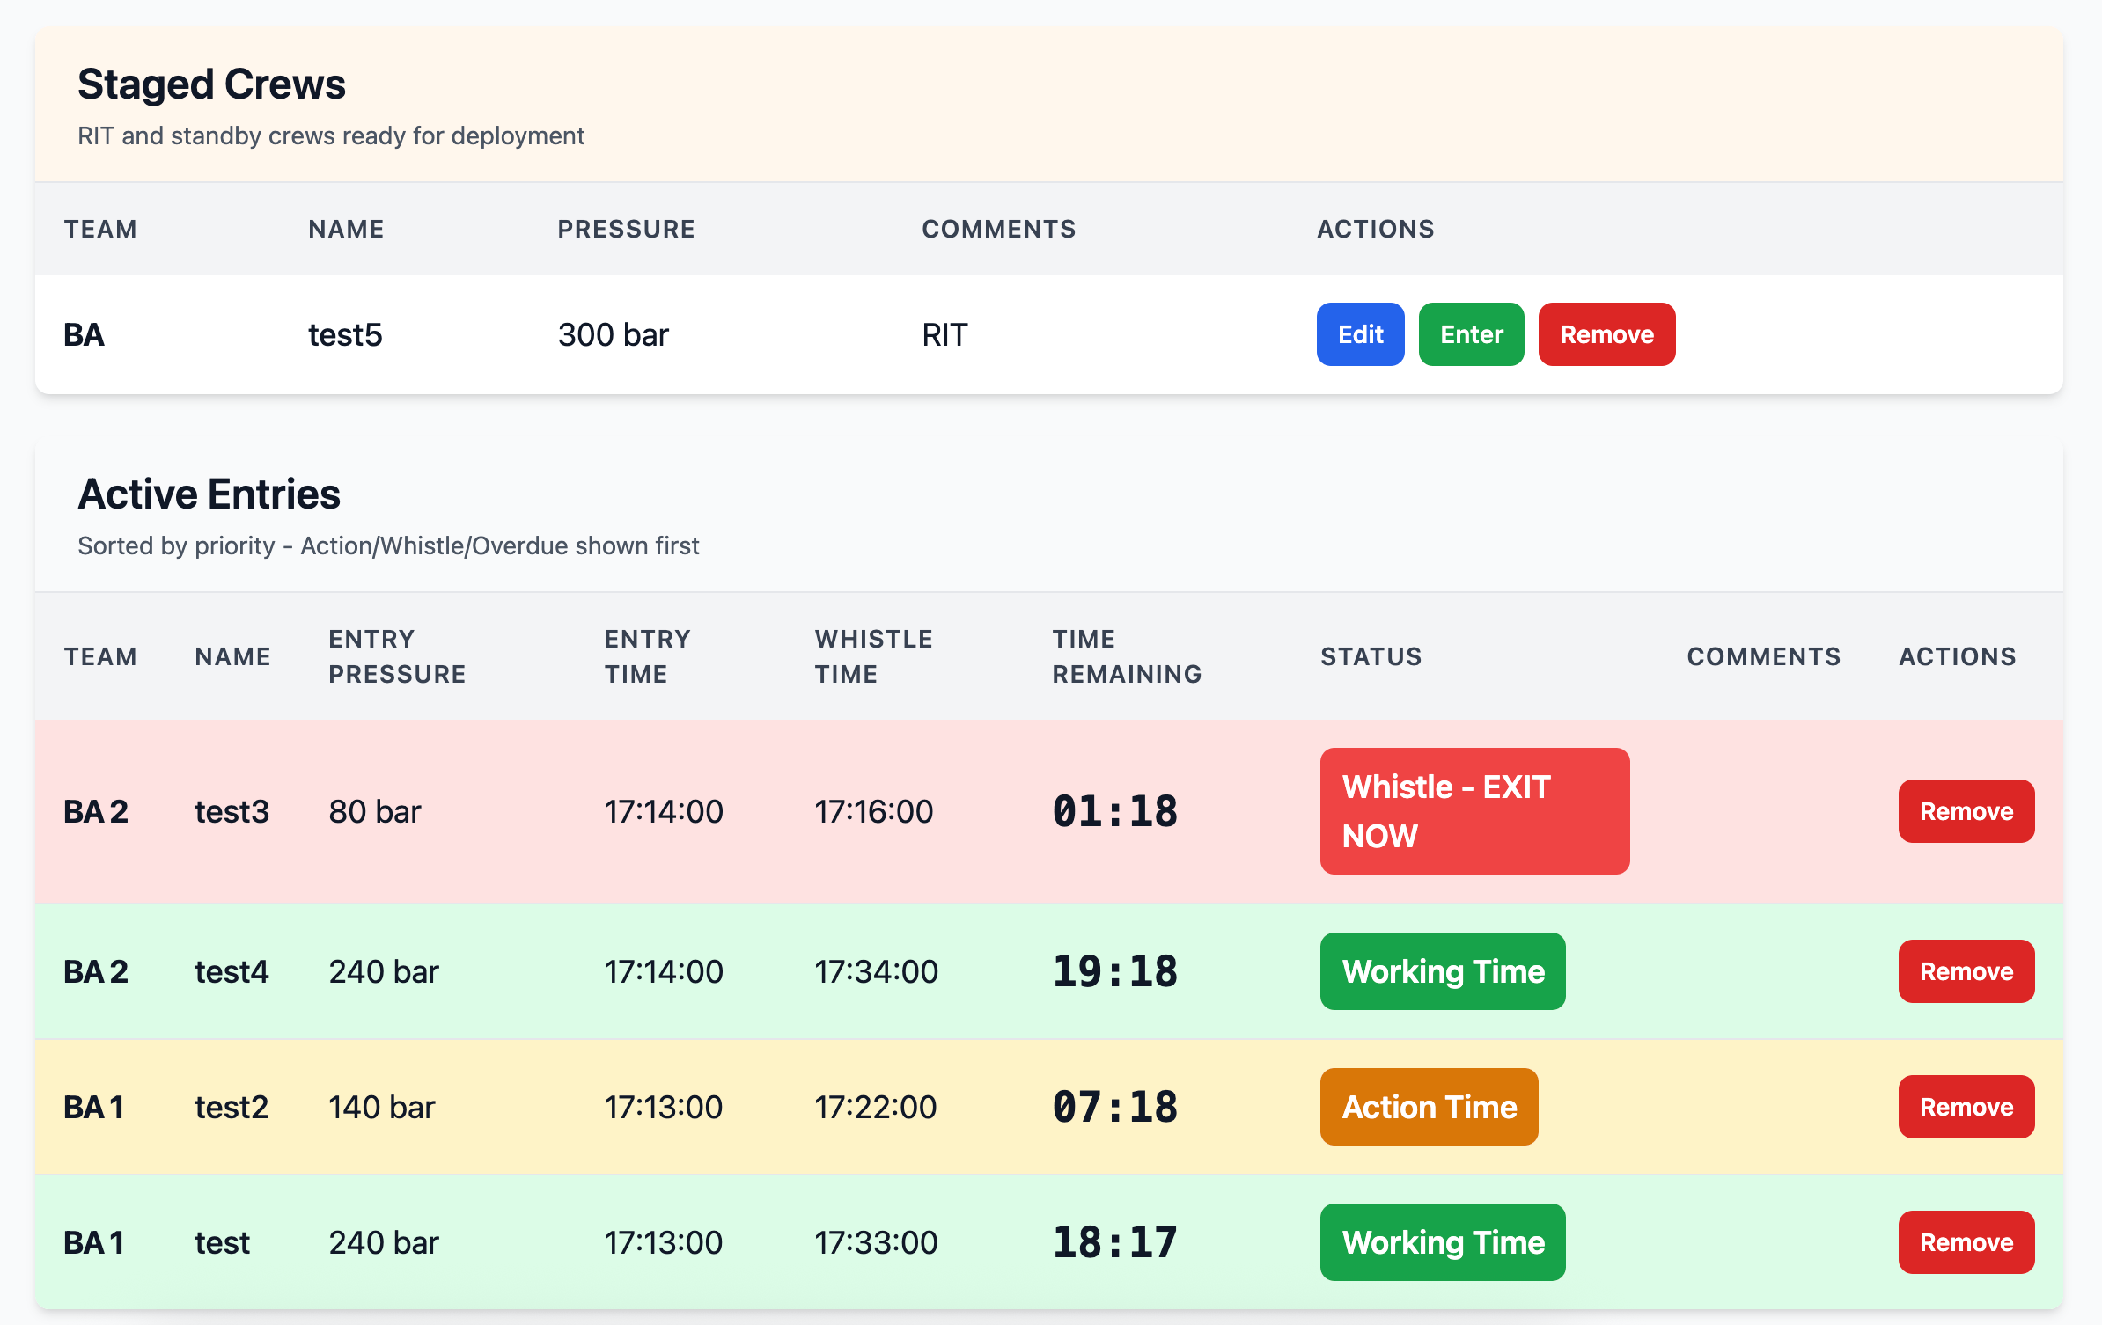Remove test3 active entry
Screen dimensions: 2102x1325
(x=1965, y=811)
